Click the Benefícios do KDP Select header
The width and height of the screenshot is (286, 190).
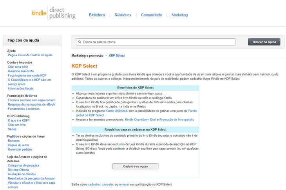[x=135, y=88]
